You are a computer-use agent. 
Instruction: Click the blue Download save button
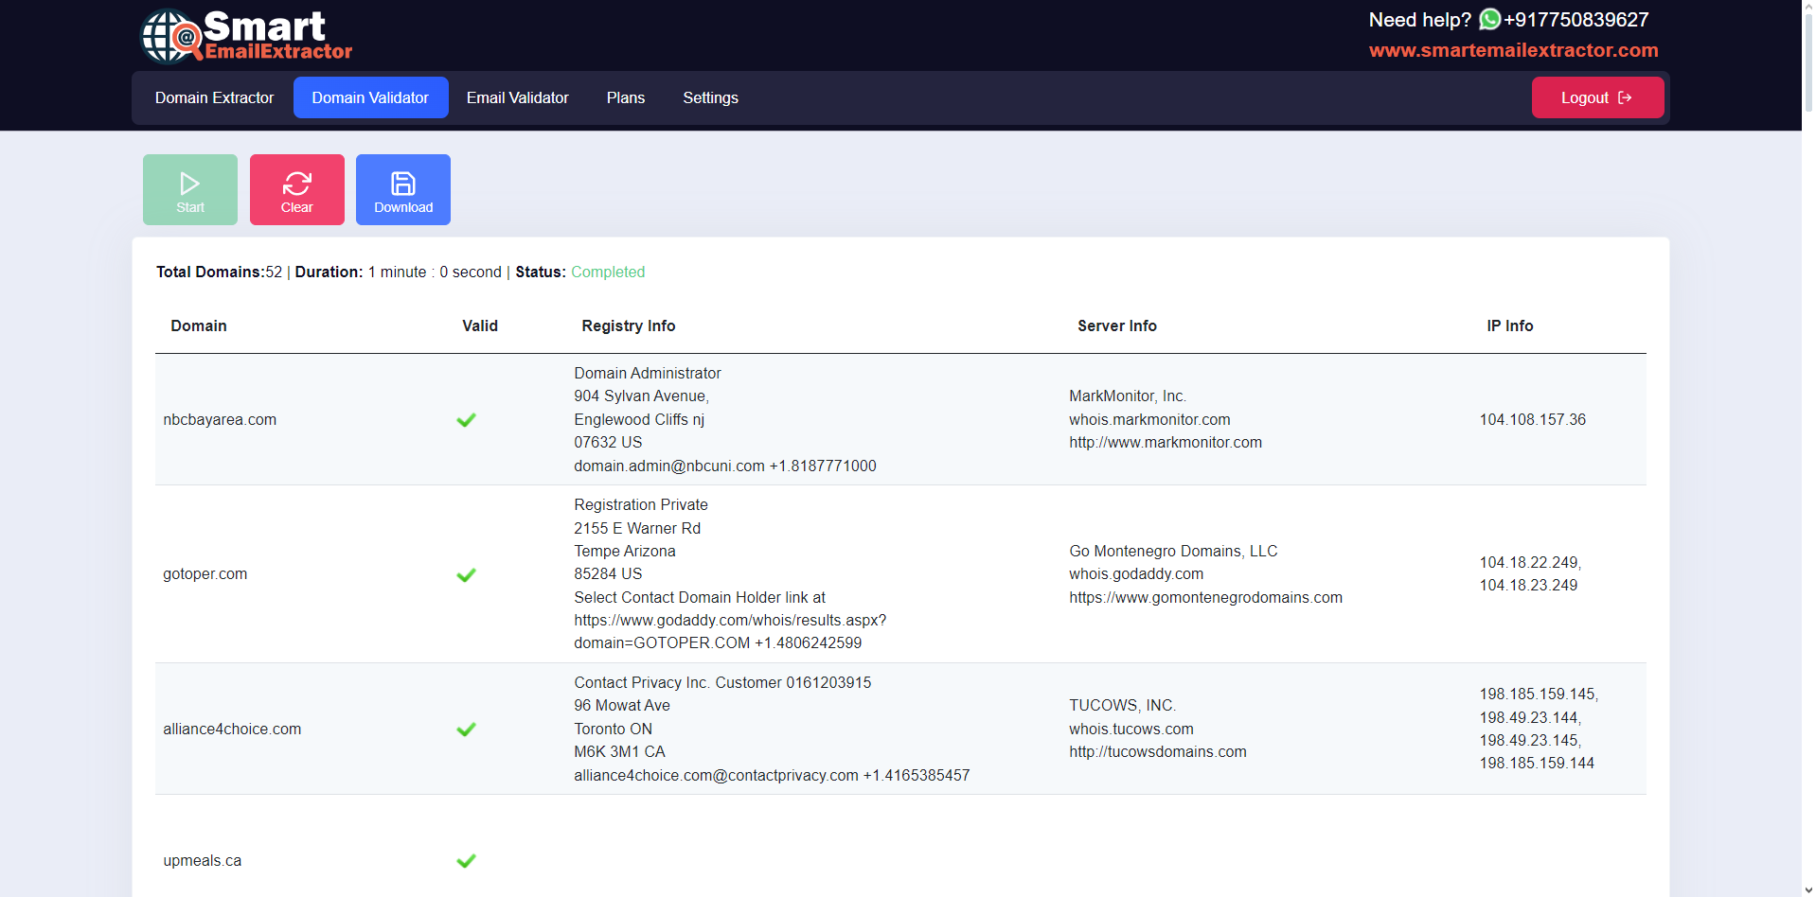403,190
